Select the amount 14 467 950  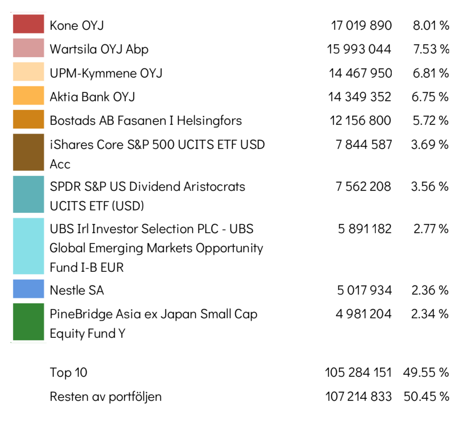click(360, 73)
